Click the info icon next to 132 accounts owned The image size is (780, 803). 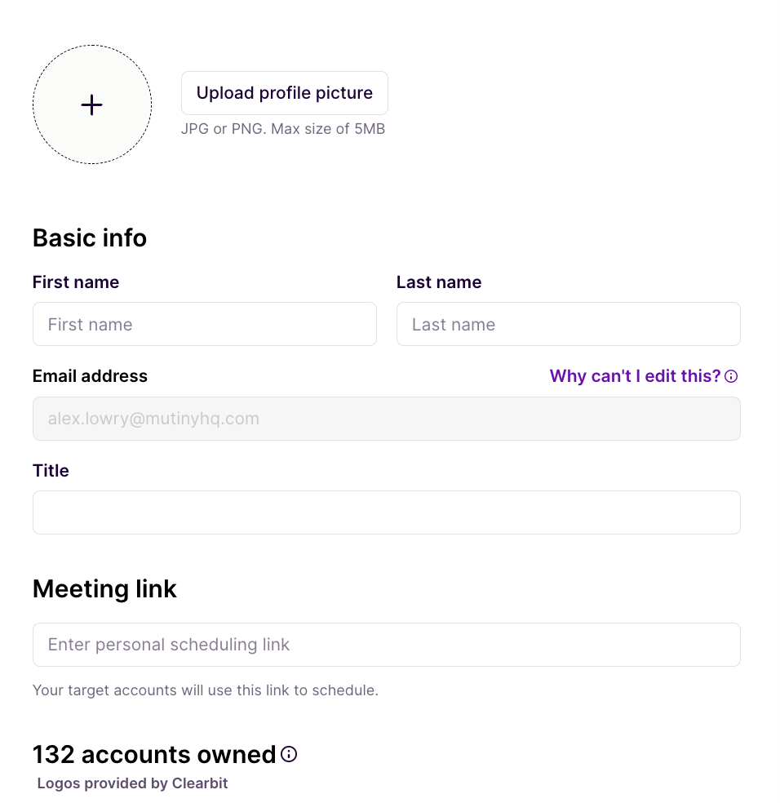tap(289, 754)
